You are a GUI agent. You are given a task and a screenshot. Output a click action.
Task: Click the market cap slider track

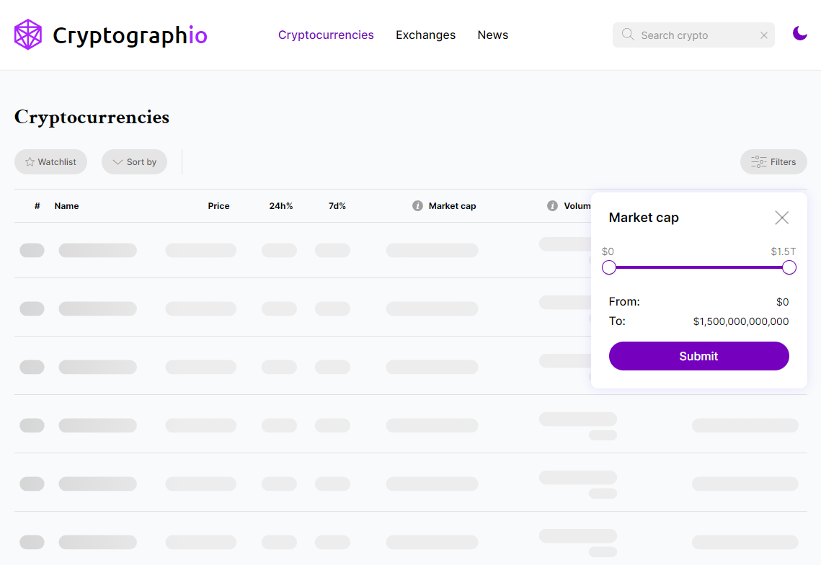coord(699,267)
